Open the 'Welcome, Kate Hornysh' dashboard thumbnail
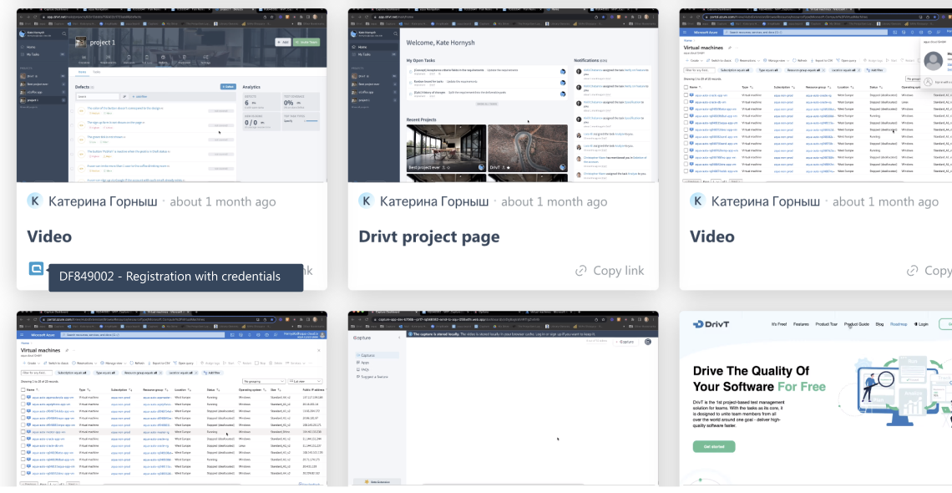 (x=503, y=95)
